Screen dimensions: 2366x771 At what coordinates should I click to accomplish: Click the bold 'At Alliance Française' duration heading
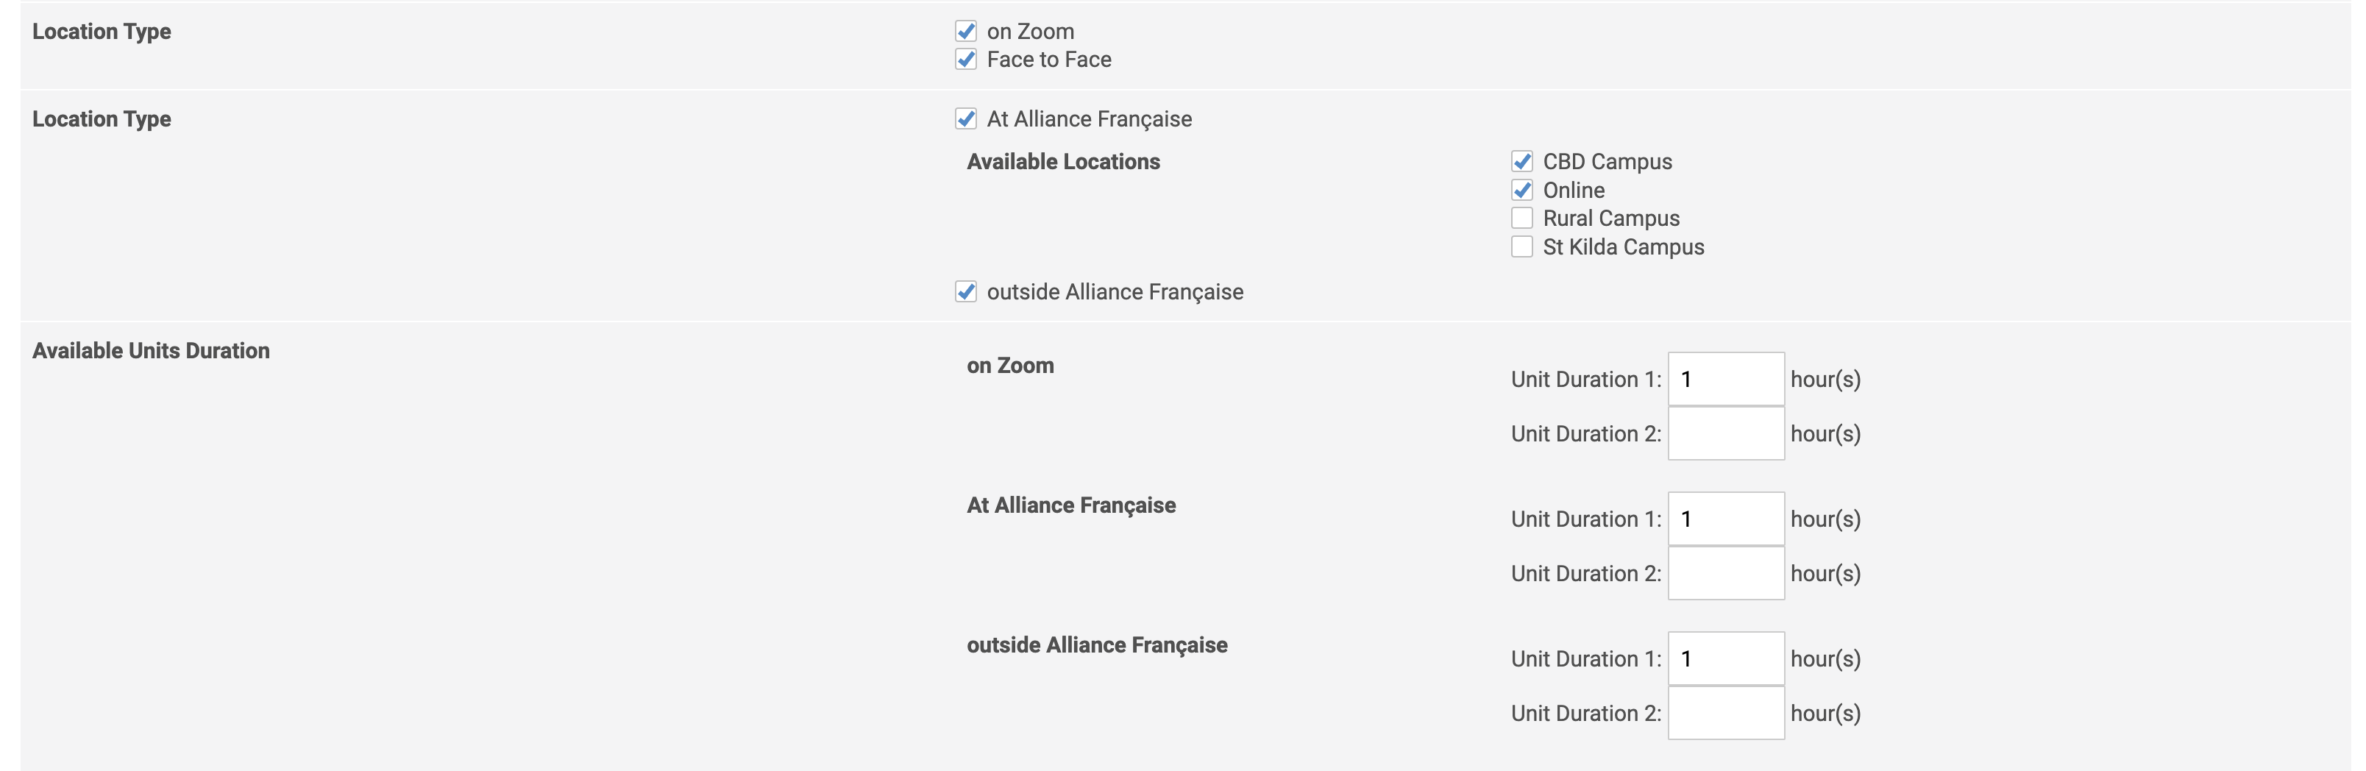click(1071, 505)
